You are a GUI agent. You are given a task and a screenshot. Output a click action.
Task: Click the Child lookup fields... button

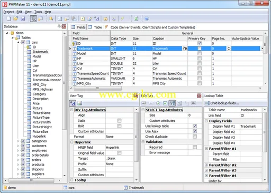tap(222, 103)
